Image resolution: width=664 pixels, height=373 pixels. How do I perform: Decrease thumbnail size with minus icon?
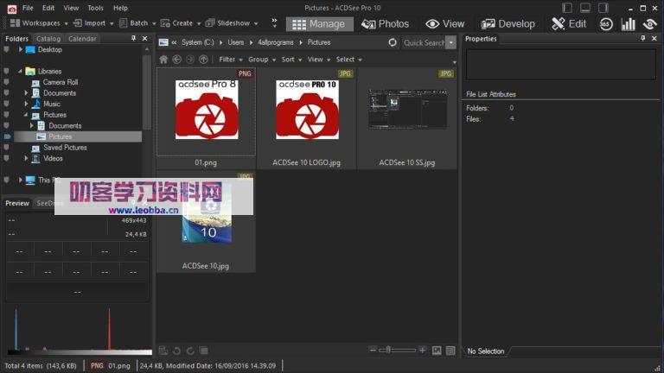(x=373, y=350)
